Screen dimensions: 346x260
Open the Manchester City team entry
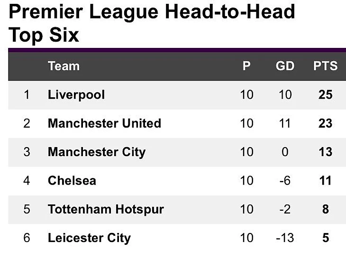coord(97,152)
